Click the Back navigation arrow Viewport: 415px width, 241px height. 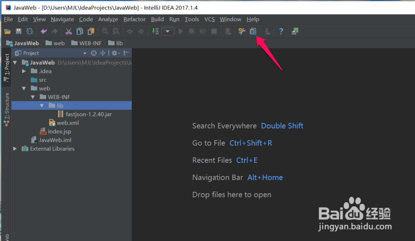(129, 32)
